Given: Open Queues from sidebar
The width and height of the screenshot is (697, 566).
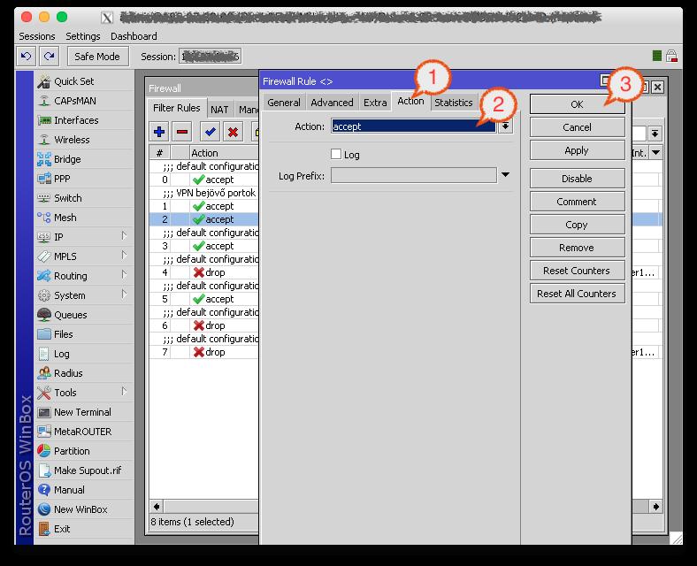Looking at the screenshot, I should coord(84,315).
